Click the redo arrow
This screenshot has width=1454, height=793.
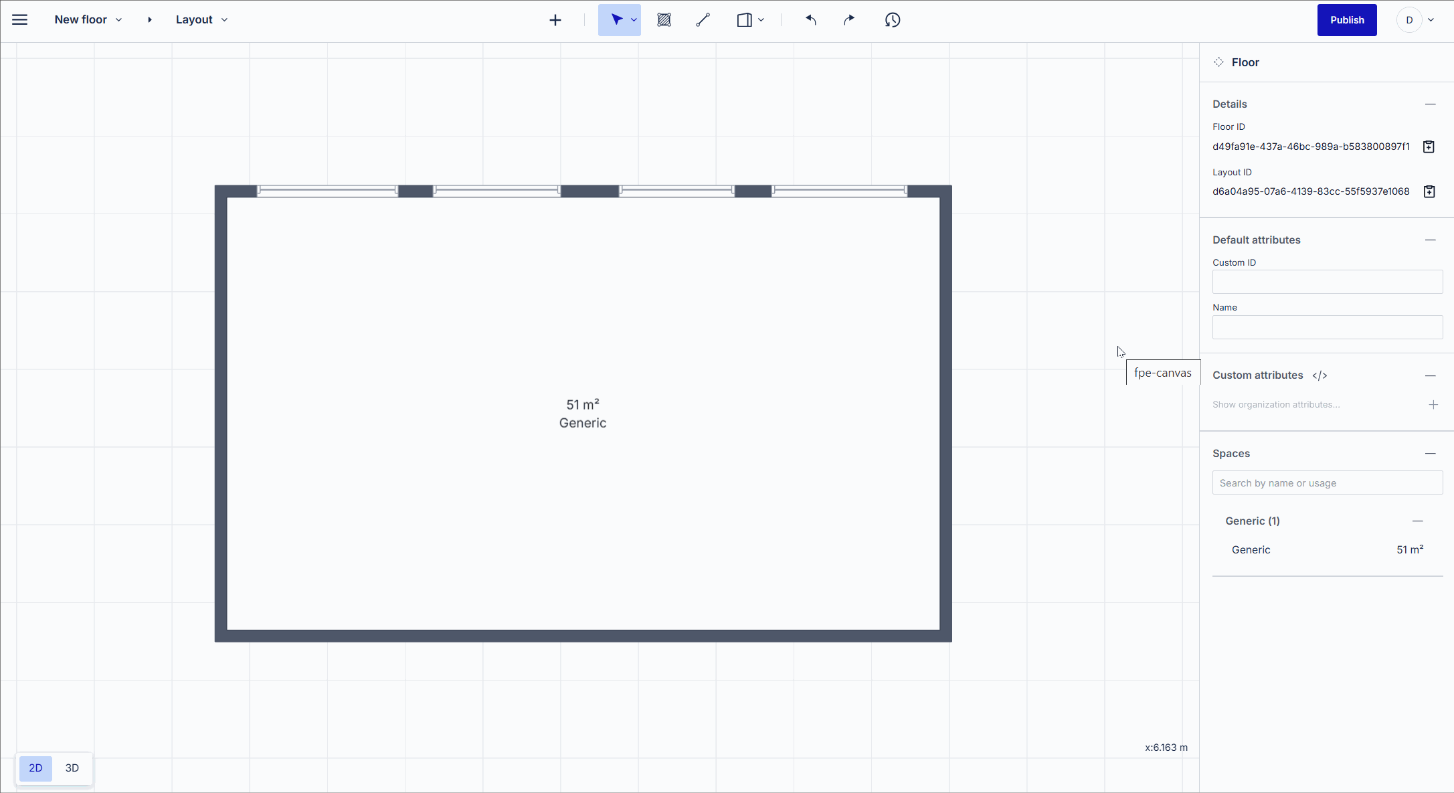pos(849,20)
